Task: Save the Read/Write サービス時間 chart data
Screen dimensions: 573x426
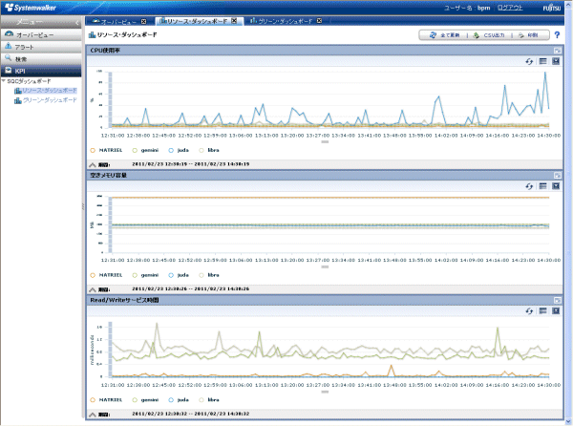Action: point(555,311)
